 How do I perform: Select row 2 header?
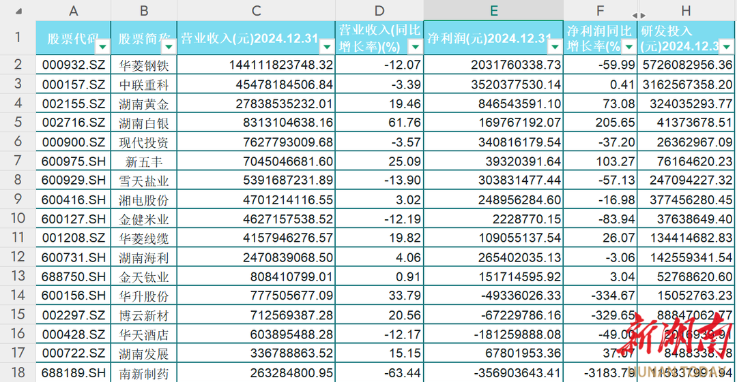18,64
